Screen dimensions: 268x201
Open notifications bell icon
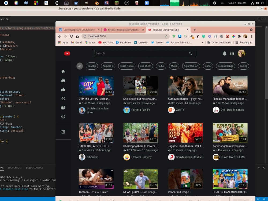(225, 54)
